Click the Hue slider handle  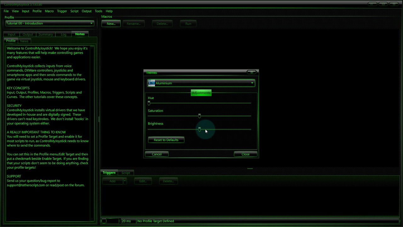point(149,103)
